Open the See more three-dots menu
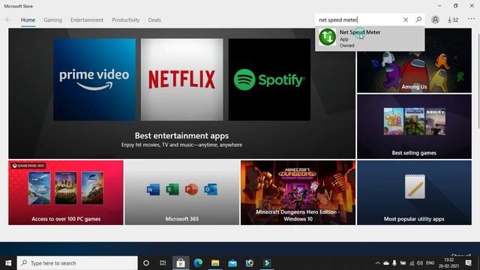Screen dimensions: 480x270 coord(472,19)
